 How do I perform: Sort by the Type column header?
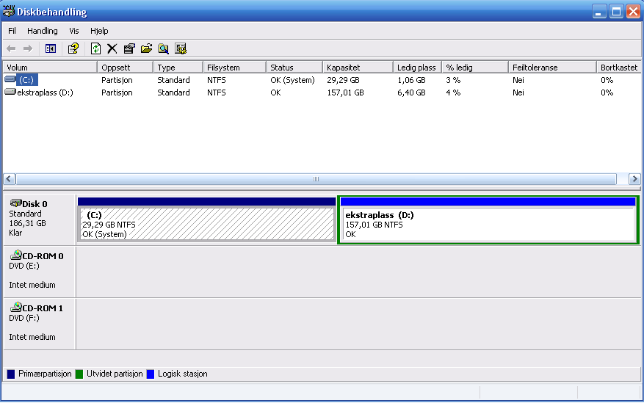point(178,68)
